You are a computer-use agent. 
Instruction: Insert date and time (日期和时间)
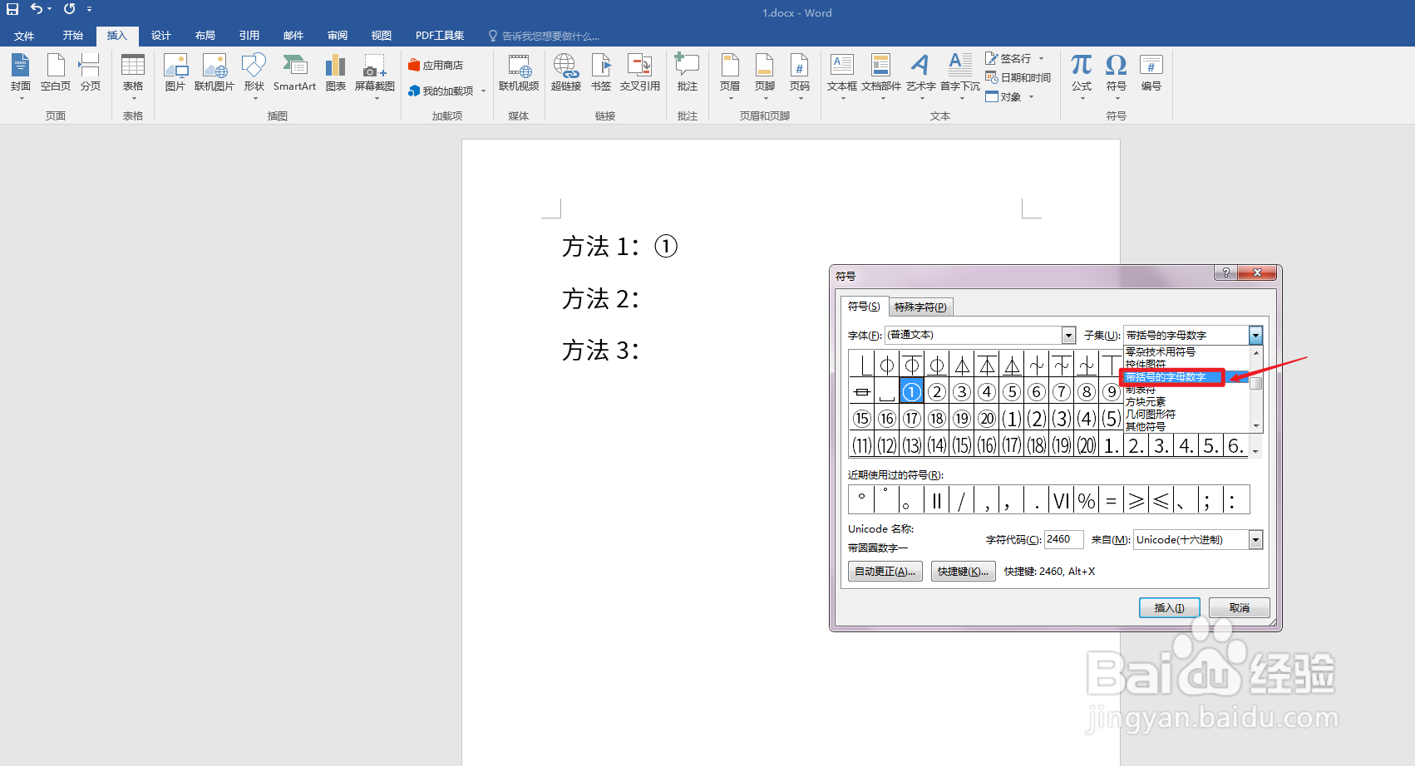1018,77
